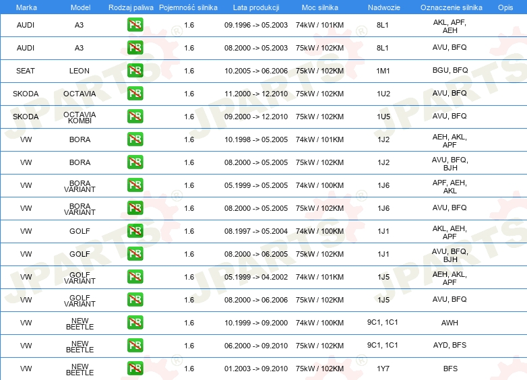This screenshot has height=380, width=527.
Task: Click date range 10.2005 -> 06.2006
Action: click(256, 71)
